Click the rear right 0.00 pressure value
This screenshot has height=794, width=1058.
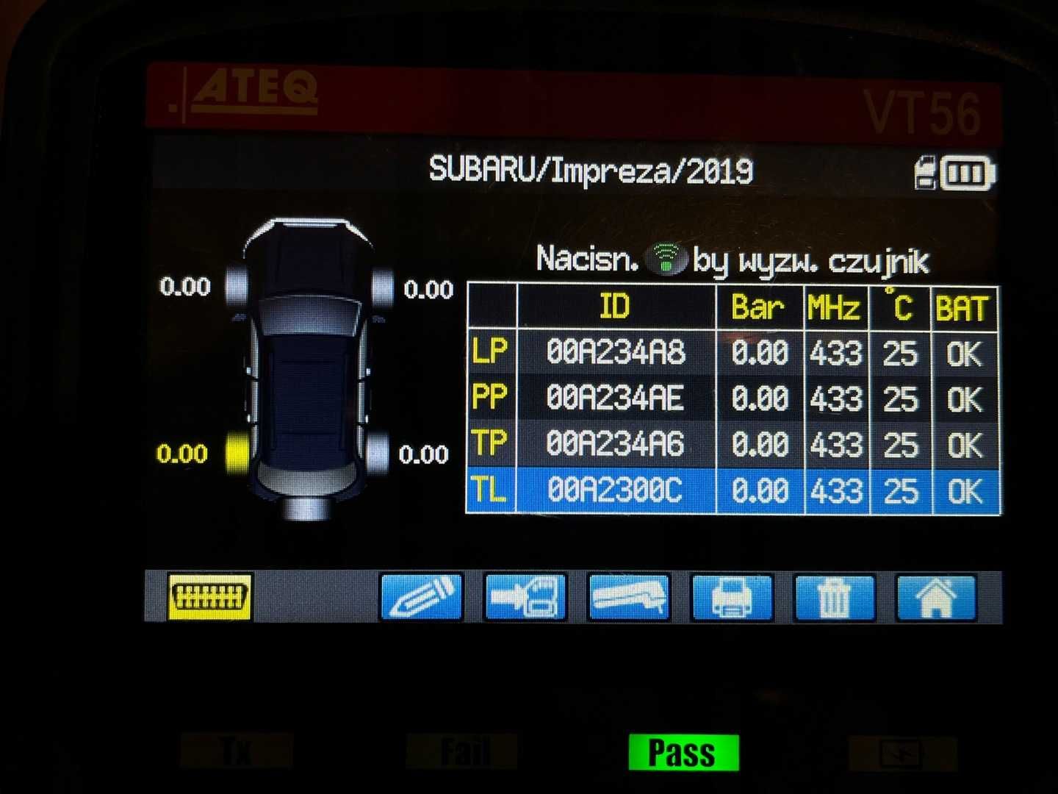click(424, 454)
